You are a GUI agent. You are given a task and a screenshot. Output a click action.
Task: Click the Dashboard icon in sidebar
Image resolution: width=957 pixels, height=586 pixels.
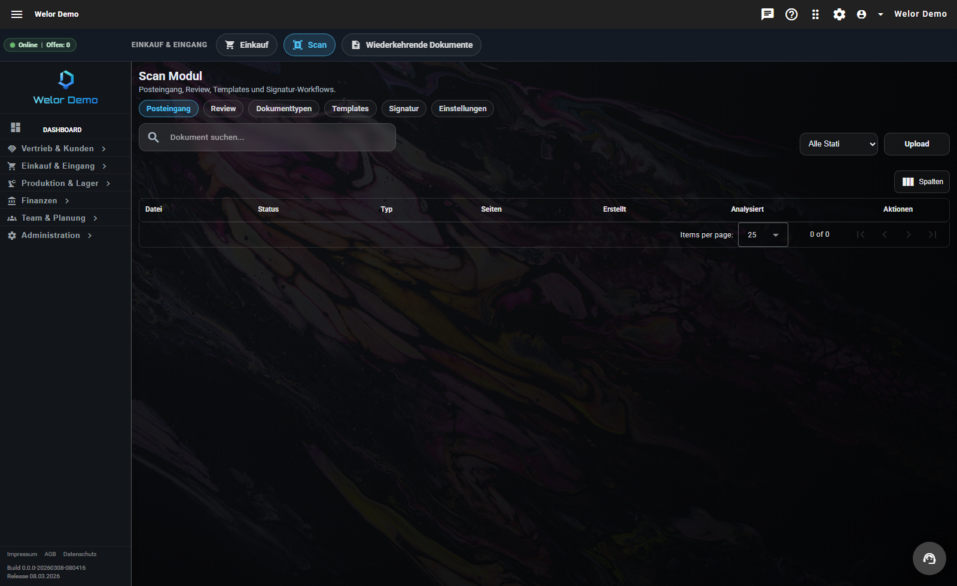pyautogui.click(x=16, y=127)
